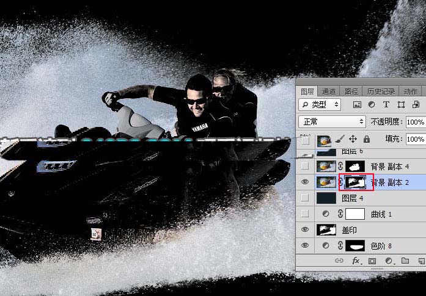Screen dimensions: 426x296
Task: Open the fx layer style menu
Action: (356, 261)
